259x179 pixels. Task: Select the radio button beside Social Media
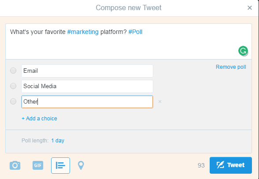(x=13, y=86)
